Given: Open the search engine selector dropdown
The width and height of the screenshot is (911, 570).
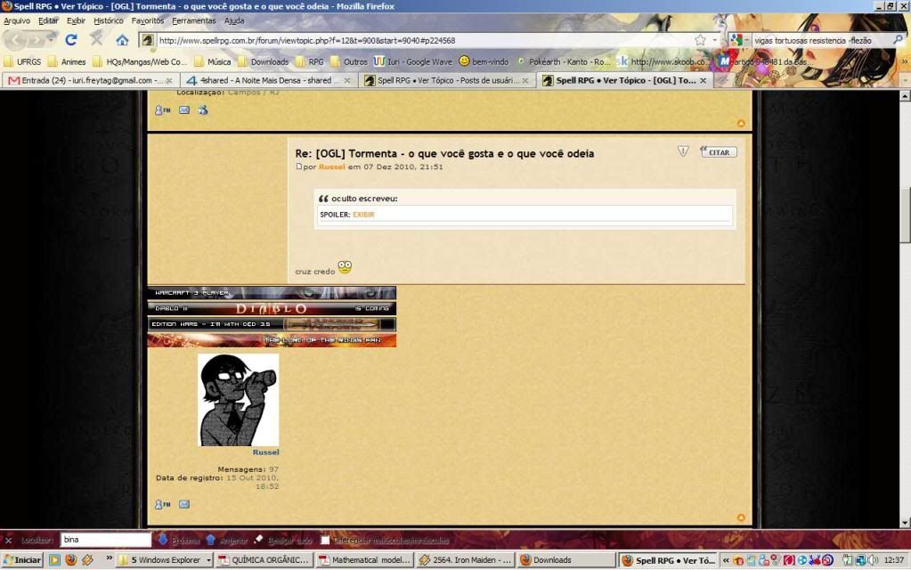Looking at the screenshot, I should tap(738, 40).
